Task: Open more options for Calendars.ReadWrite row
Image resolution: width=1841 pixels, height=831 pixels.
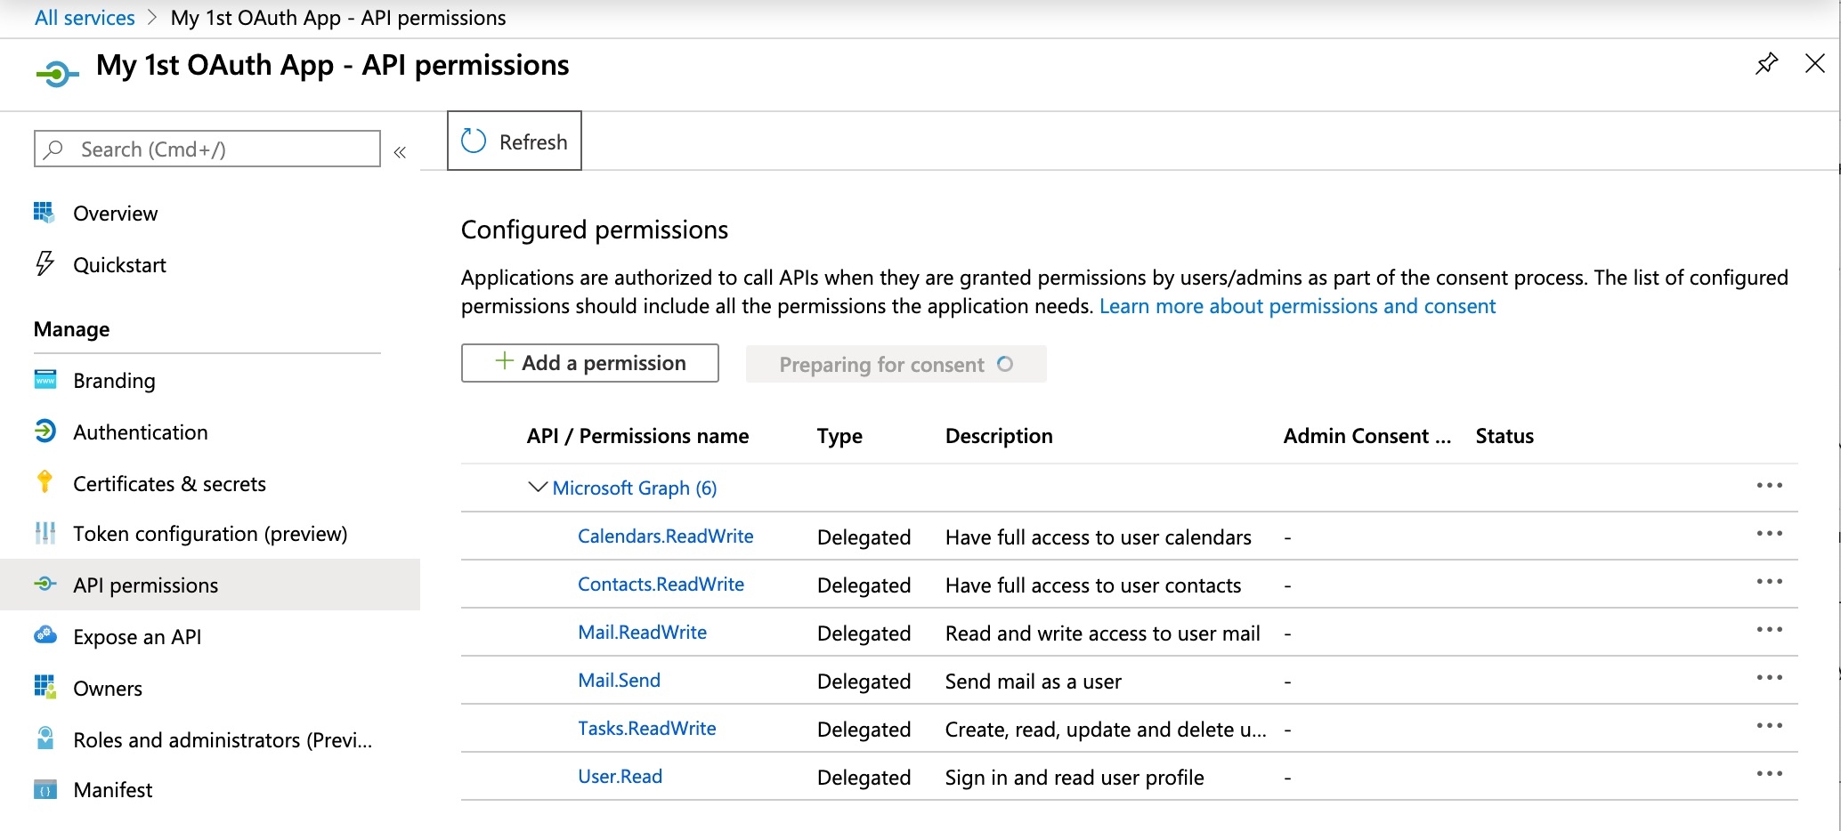Action: [1769, 534]
